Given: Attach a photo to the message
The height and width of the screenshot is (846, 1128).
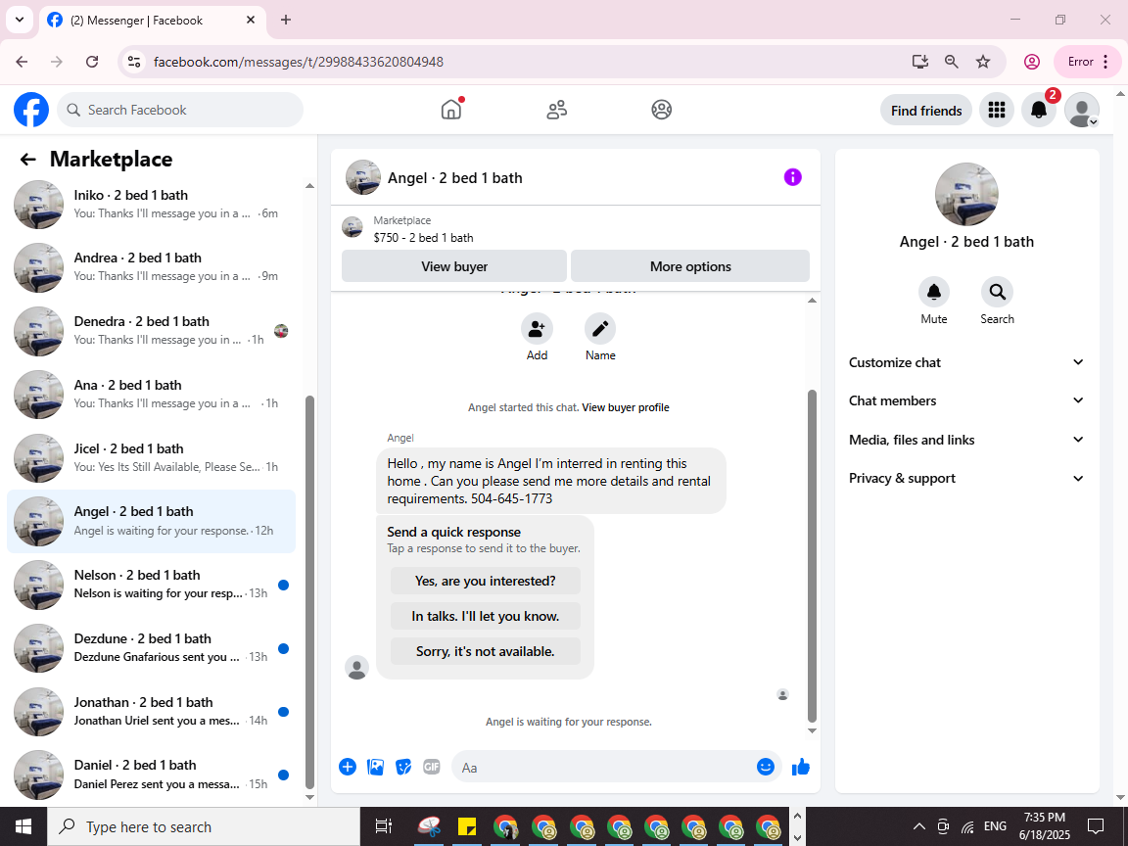Looking at the screenshot, I should [x=376, y=767].
